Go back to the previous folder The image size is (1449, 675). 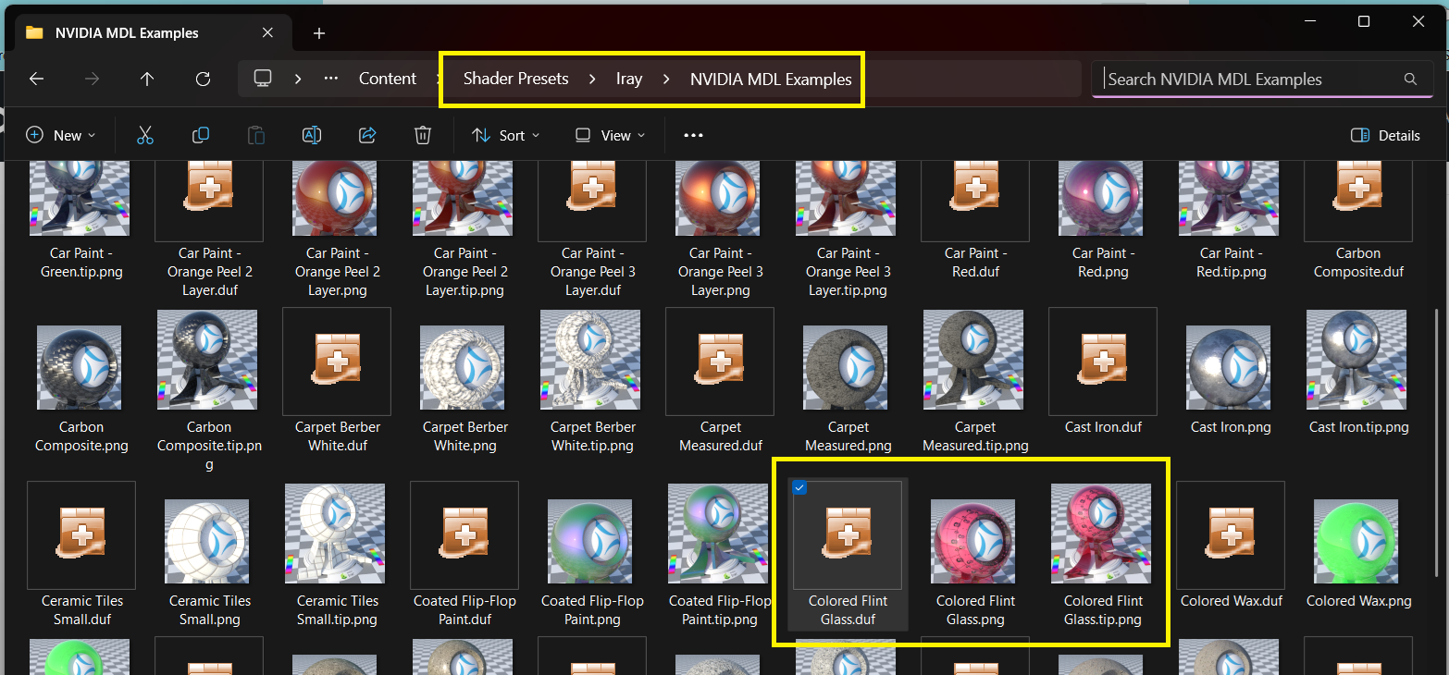[36, 80]
